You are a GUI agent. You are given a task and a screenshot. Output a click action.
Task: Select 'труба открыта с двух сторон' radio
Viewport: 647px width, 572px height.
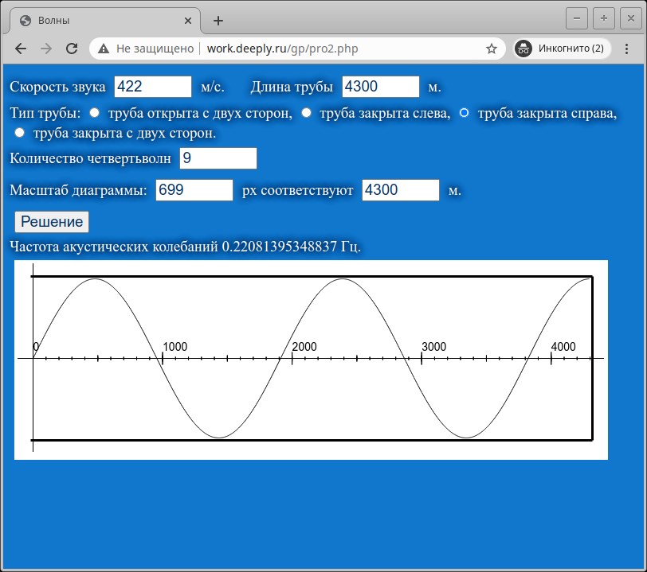pos(95,112)
